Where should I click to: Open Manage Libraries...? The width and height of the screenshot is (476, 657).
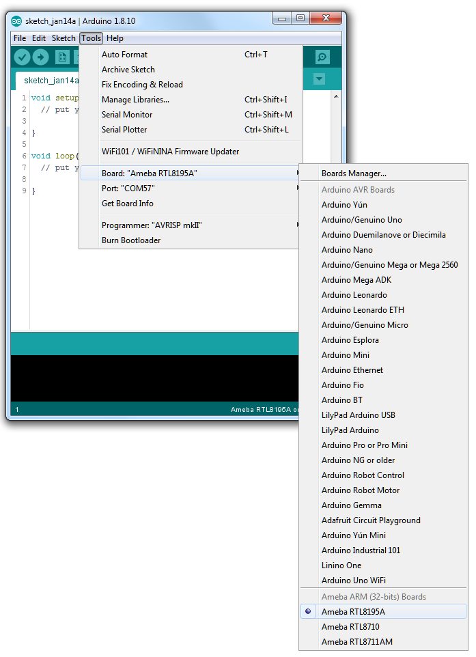point(191,100)
